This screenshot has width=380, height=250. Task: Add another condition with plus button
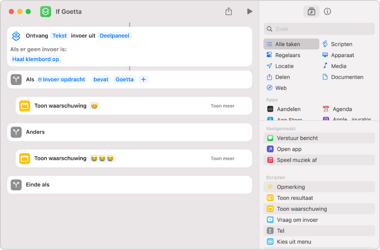tap(144, 80)
